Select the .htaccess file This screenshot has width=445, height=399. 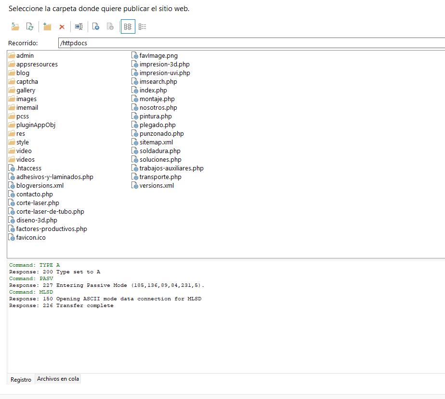(28, 168)
